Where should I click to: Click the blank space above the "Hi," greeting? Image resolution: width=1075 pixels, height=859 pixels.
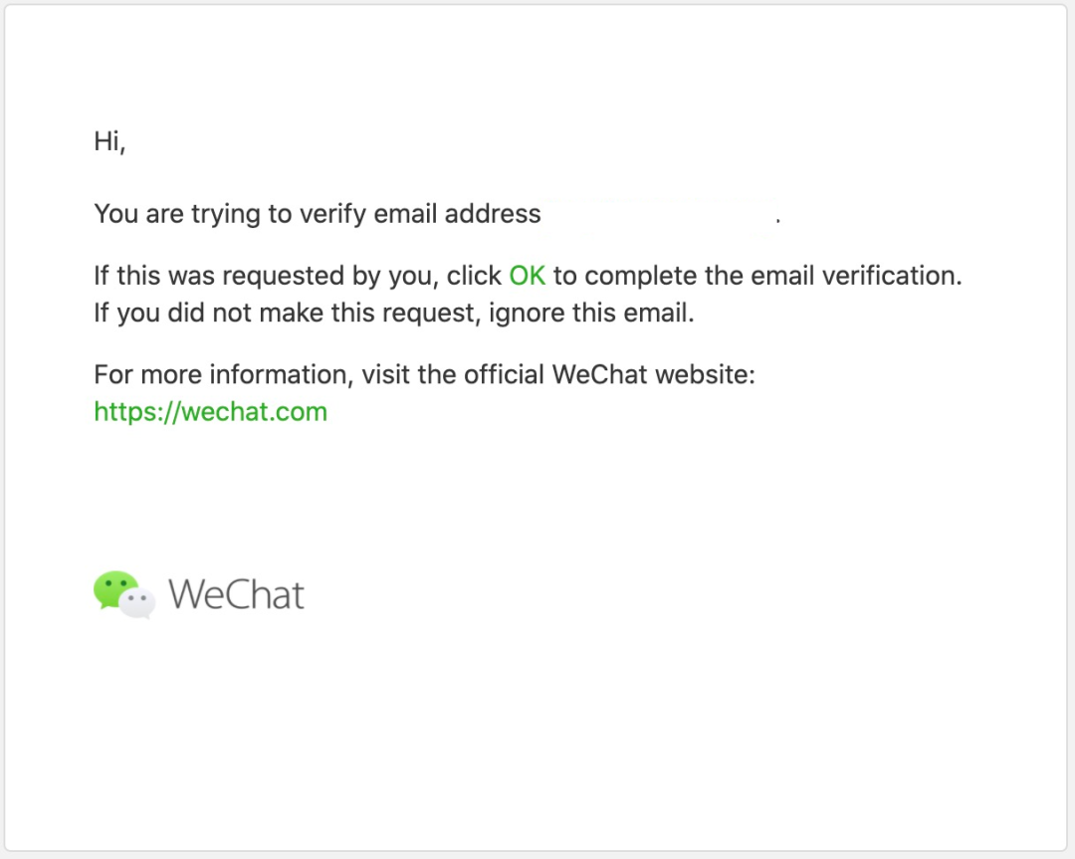pyautogui.click(x=535, y=65)
